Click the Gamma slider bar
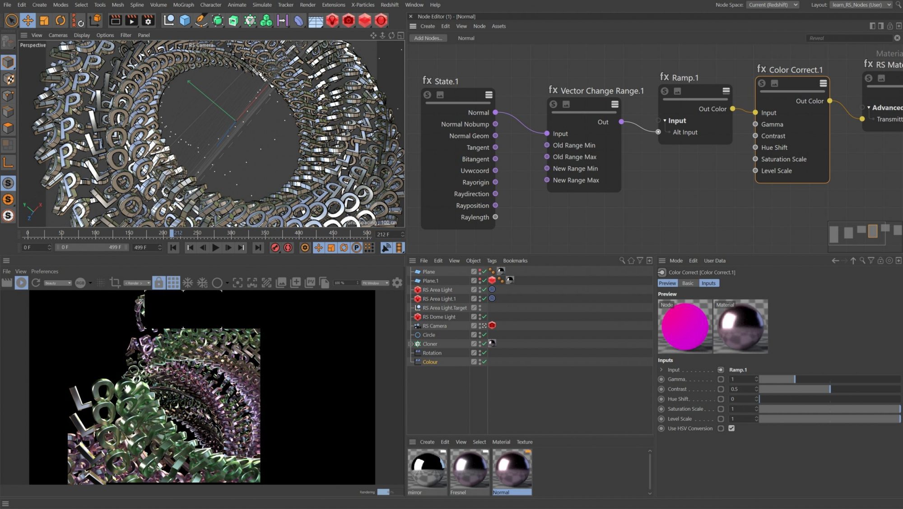This screenshot has height=509, width=903. [829, 379]
